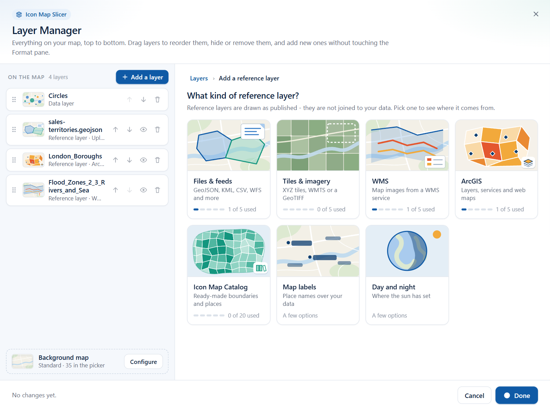
Task: Grab the drag handle of Flood_Zones layer
Action: [14, 190]
